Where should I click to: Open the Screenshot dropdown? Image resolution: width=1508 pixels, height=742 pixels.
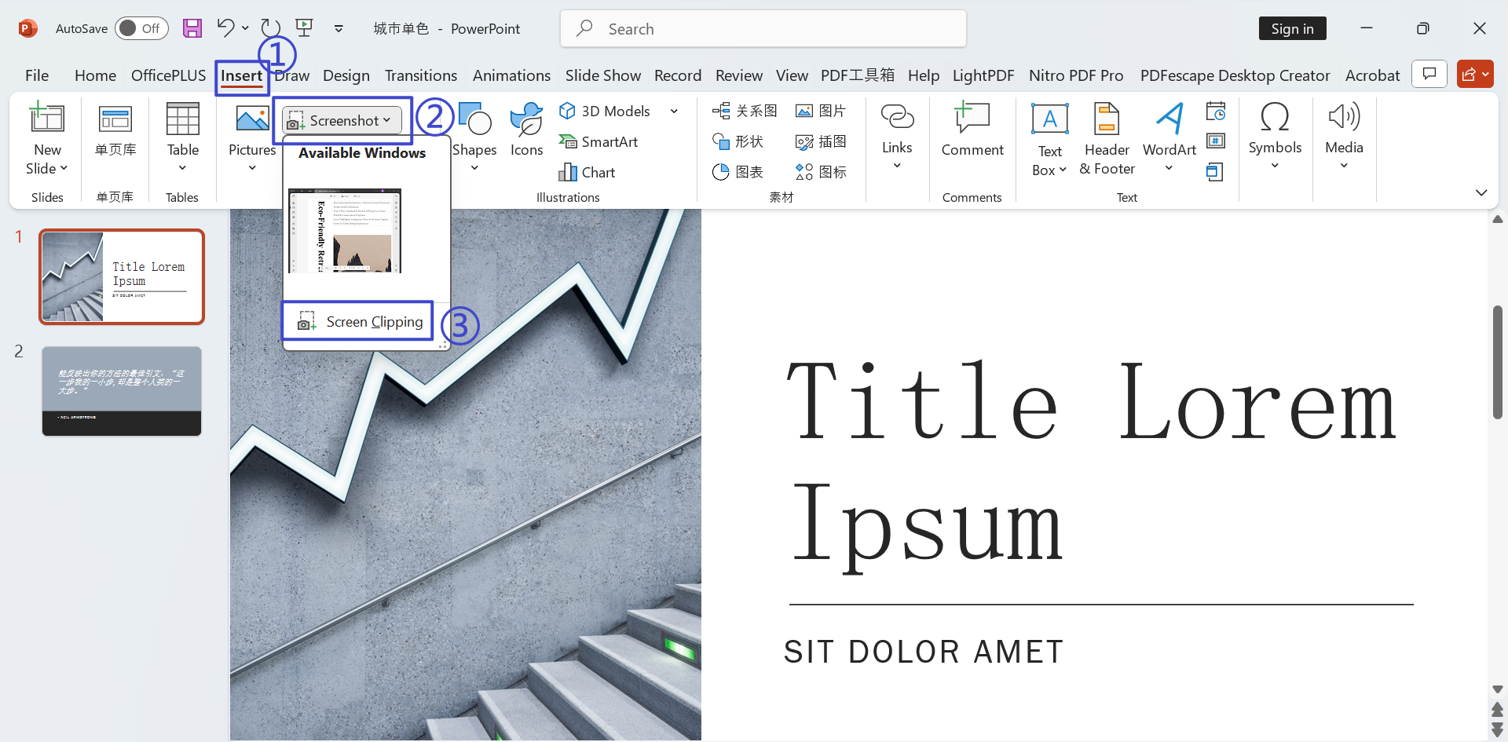[341, 119]
